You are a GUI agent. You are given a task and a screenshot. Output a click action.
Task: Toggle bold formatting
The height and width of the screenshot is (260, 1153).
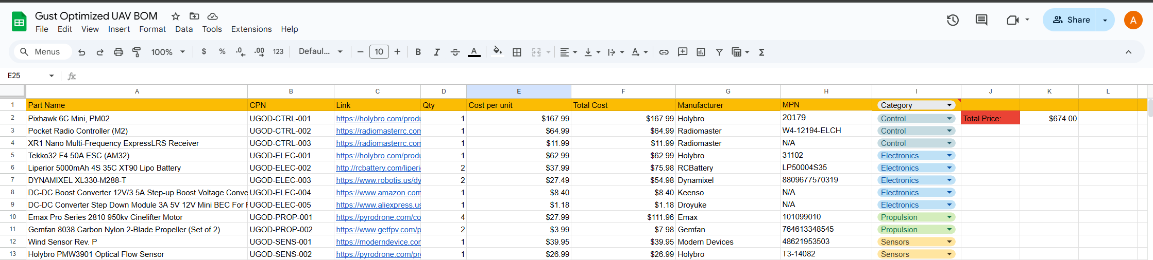click(x=418, y=52)
